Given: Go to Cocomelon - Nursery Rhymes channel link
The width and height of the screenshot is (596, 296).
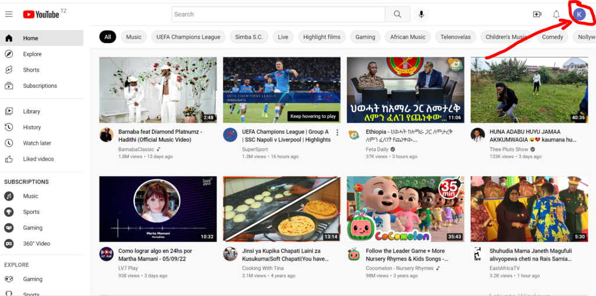Looking at the screenshot, I should 399,268.
